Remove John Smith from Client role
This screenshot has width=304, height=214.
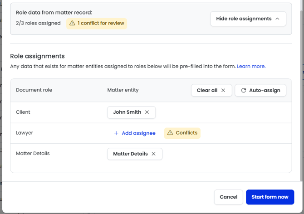click(x=147, y=112)
